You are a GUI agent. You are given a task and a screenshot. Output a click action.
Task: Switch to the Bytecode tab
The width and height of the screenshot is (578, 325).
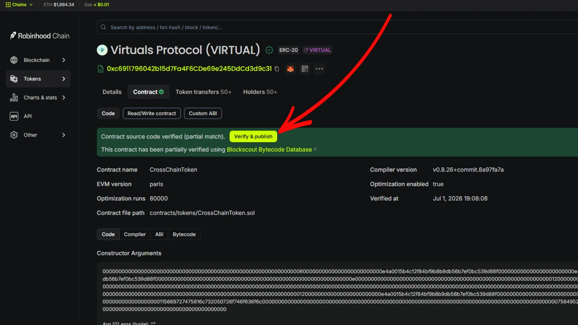coord(184,234)
